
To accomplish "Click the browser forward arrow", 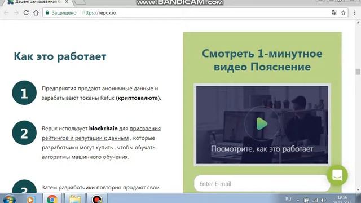I will (x=16, y=12).
